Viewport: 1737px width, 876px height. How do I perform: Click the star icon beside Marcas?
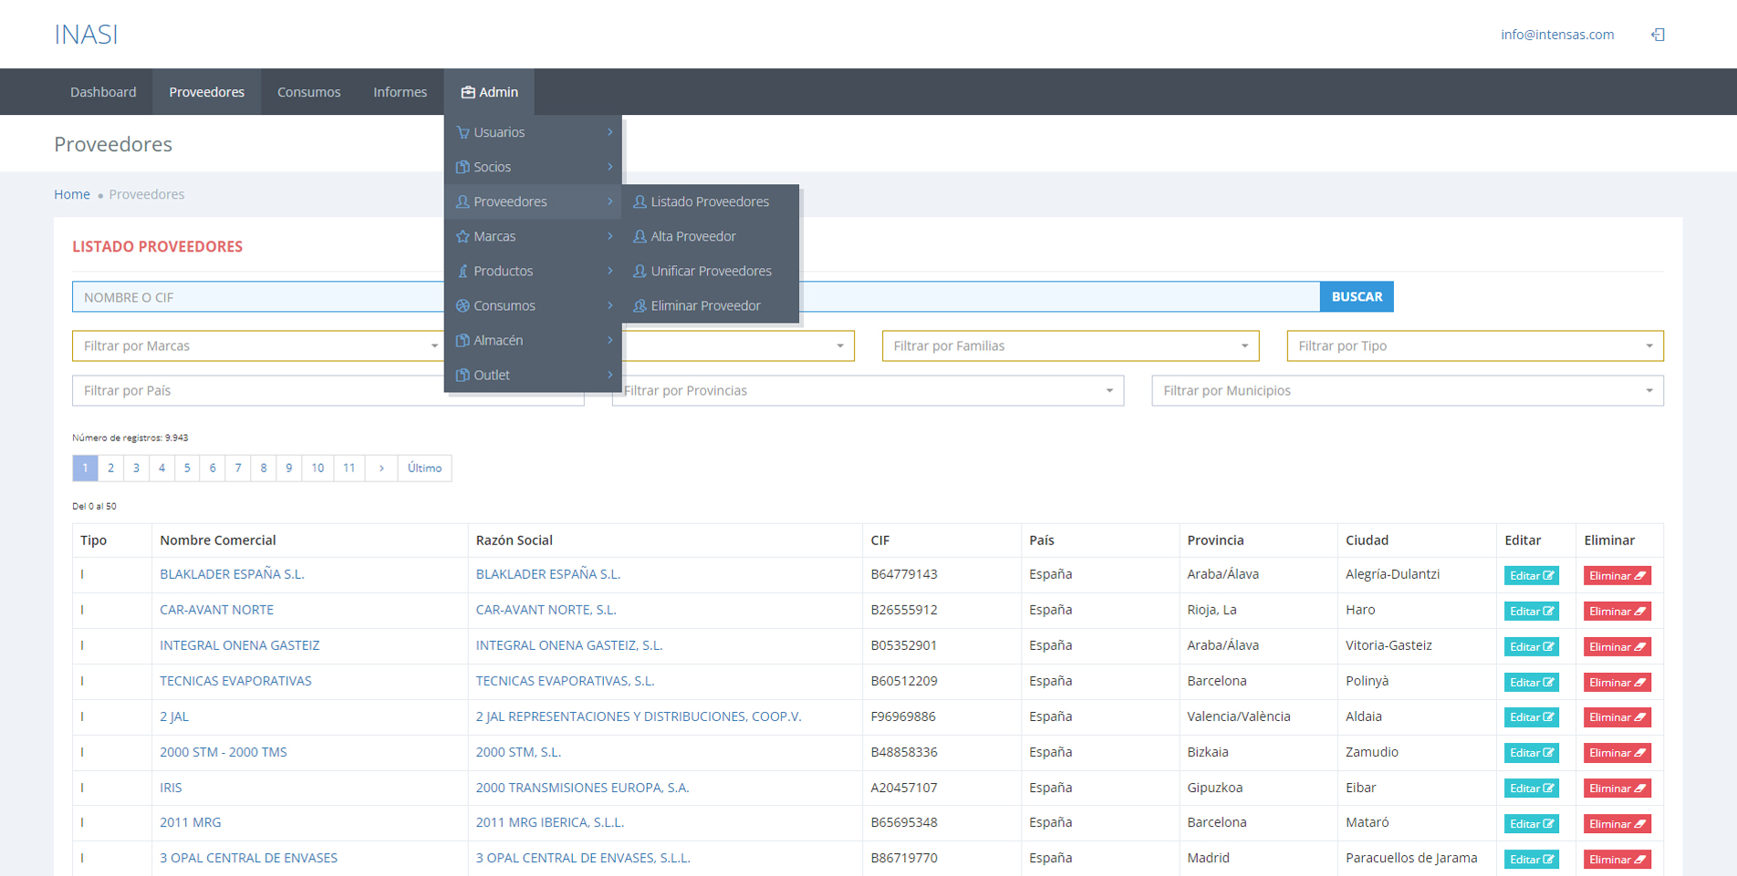click(x=463, y=236)
